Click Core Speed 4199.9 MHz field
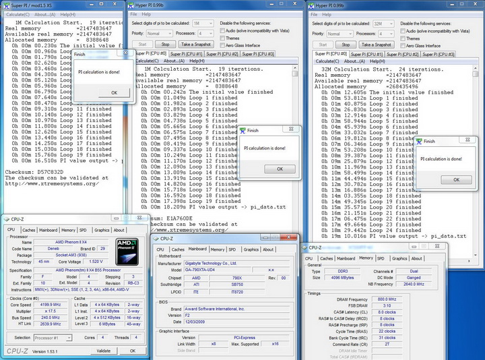The width and height of the screenshot is (485, 360). click(x=51, y=305)
